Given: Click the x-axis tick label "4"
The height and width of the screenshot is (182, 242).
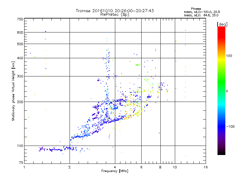Looking at the screenshot, I should pos(115,167).
